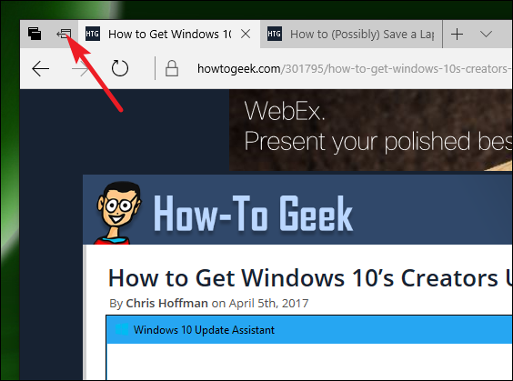The height and width of the screenshot is (381, 513).
Task: Click the Windows 10 Update Assistant screenshot
Action: point(309,347)
